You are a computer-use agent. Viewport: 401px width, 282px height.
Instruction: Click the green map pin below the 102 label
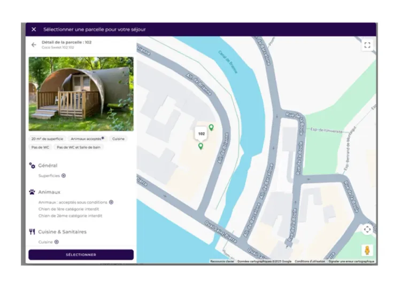(200, 146)
